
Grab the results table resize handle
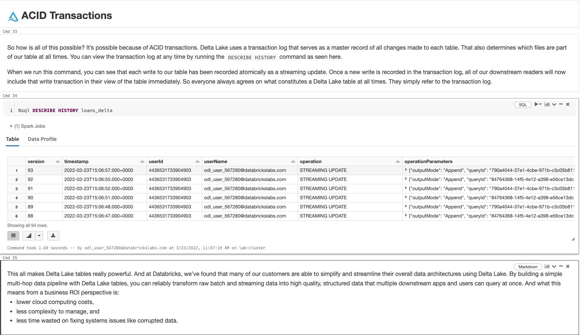tap(573, 239)
